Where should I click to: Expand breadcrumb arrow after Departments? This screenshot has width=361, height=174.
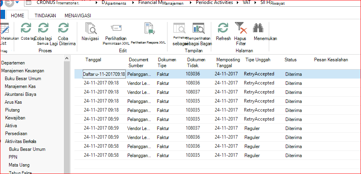pyautogui.click(x=133, y=3)
